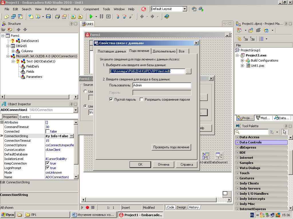
Task: Toggle the LoginPrompt true checkbox
Action: [47, 168]
